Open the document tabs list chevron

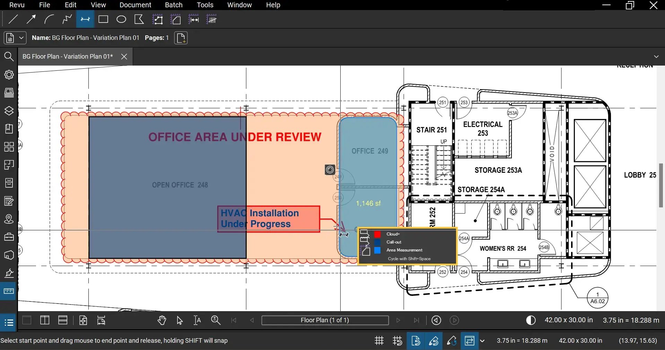pyautogui.click(x=656, y=57)
